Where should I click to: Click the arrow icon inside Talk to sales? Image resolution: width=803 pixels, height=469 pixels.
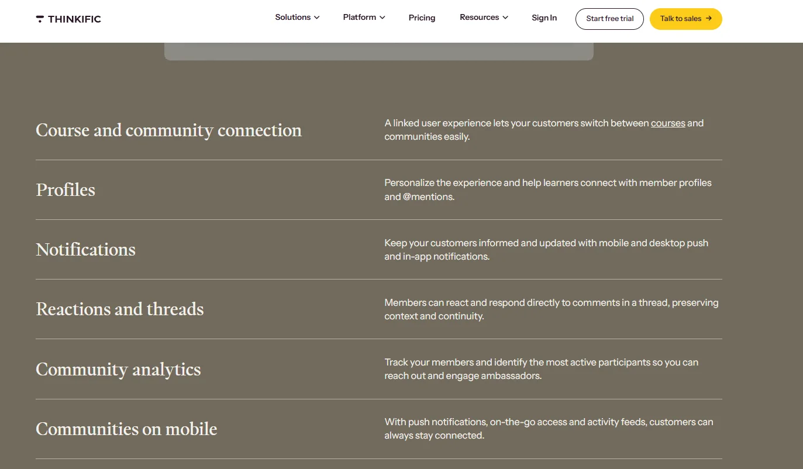[x=708, y=18]
